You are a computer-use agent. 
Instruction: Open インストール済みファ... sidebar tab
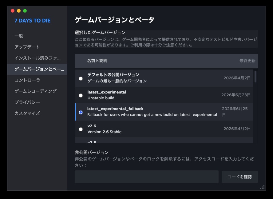37,58
